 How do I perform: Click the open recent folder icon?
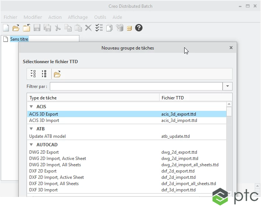click(27, 28)
